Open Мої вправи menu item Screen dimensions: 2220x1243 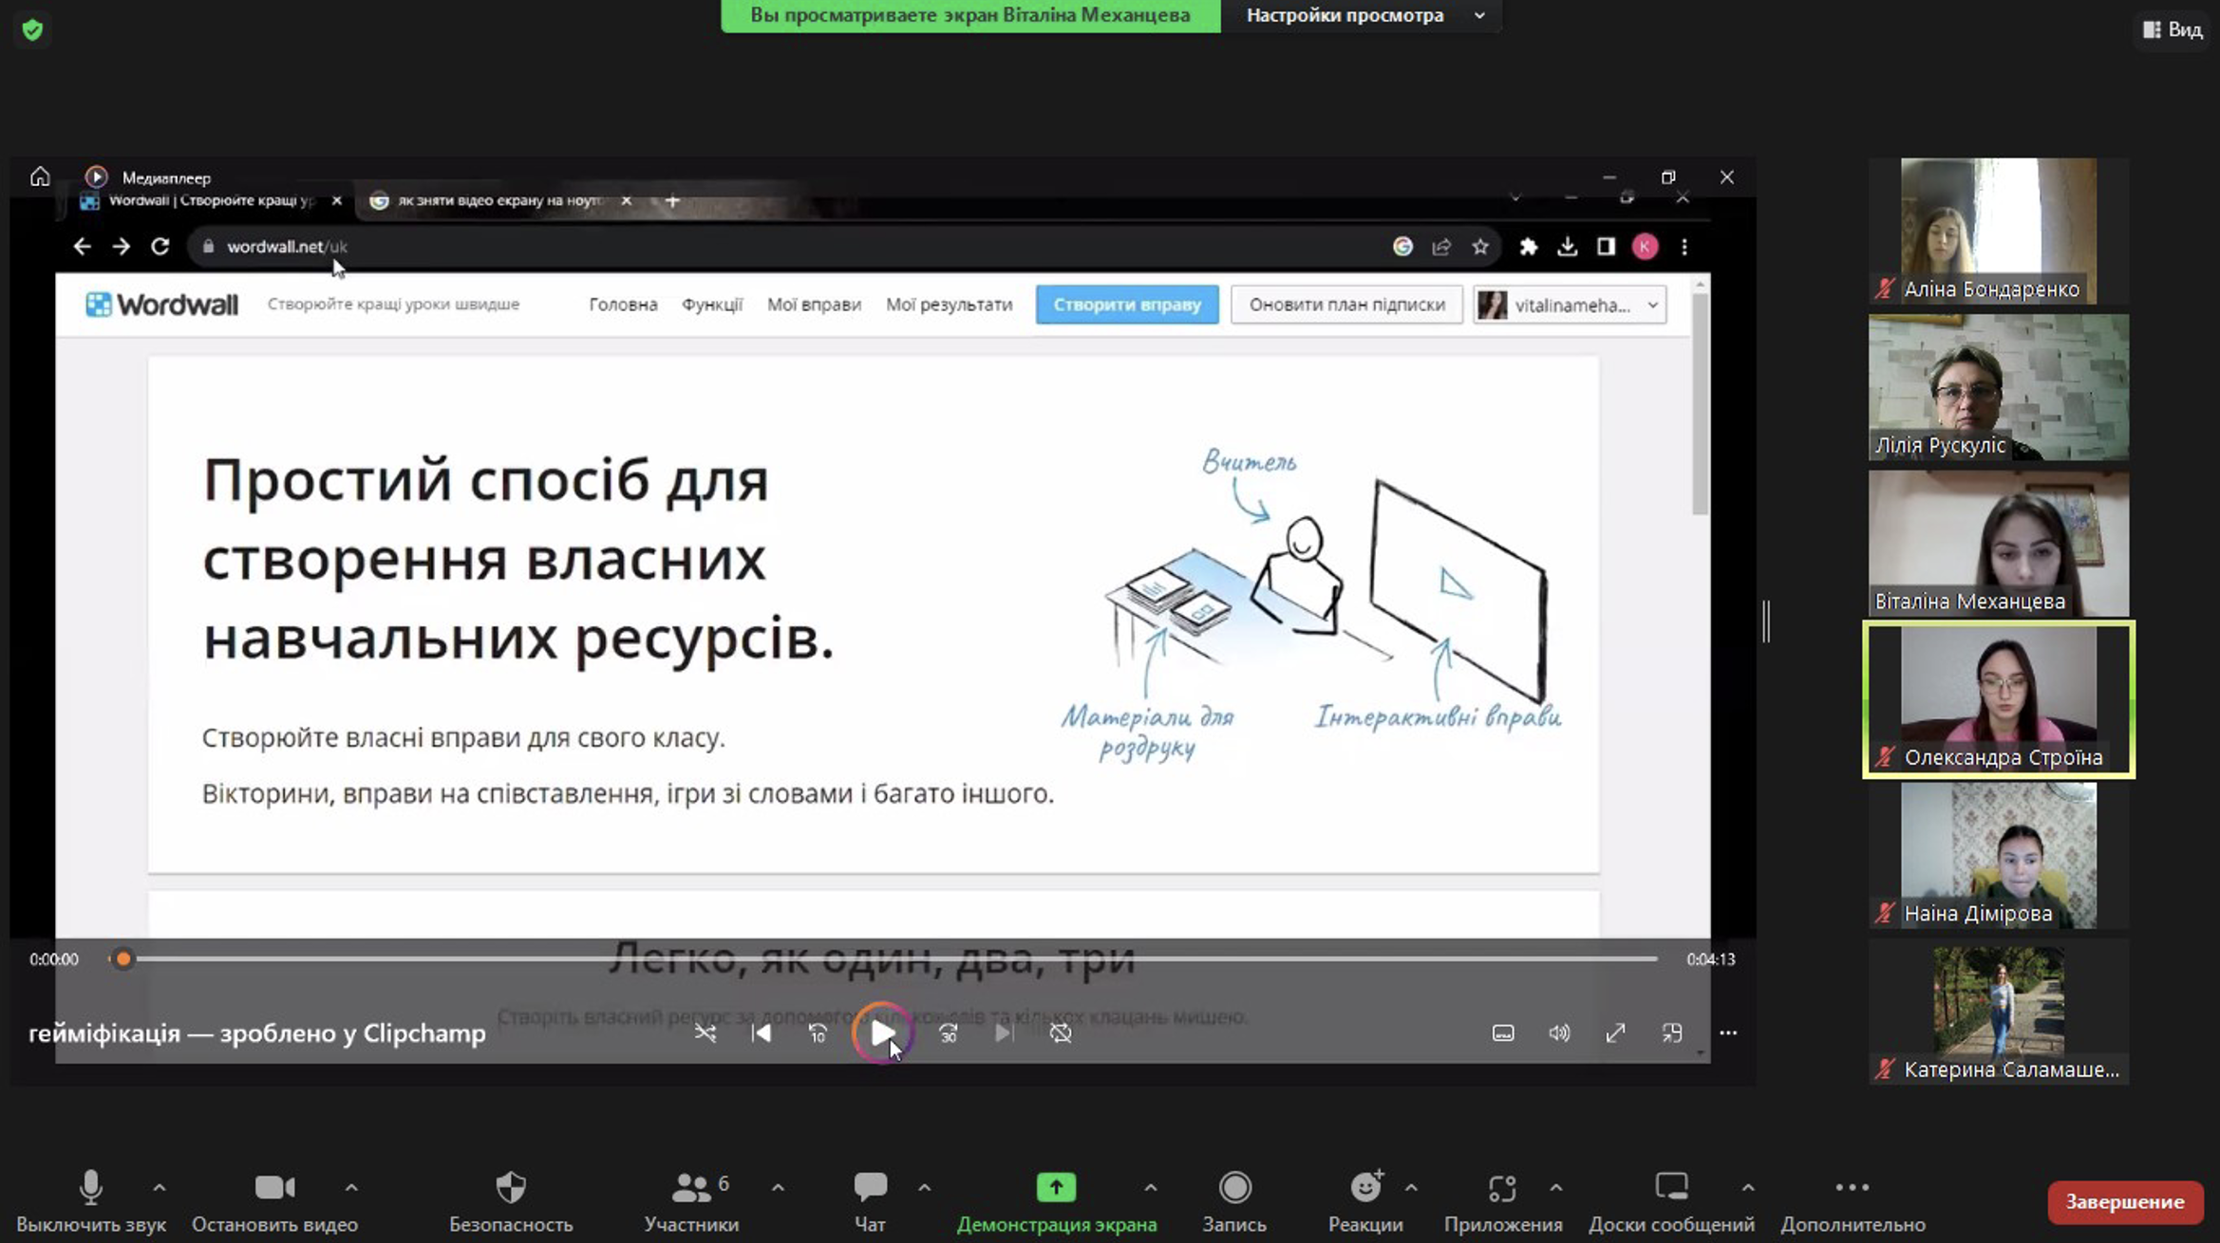[814, 305]
